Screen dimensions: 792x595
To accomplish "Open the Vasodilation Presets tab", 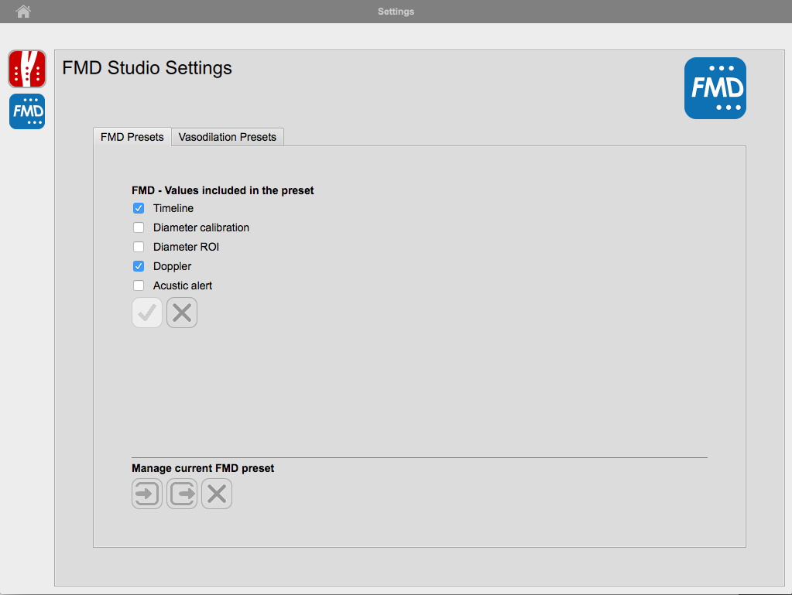I will (x=228, y=137).
